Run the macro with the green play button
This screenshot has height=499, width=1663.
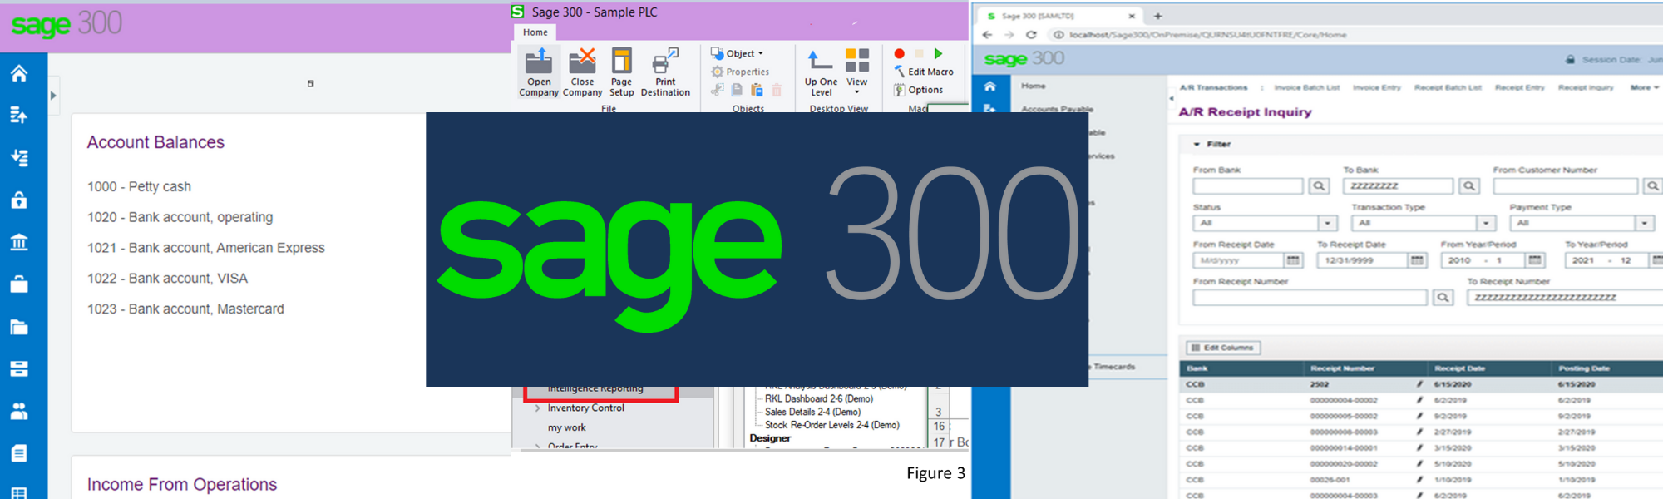tap(938, 53)
